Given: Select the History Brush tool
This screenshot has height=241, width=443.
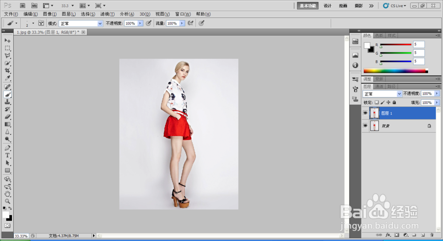Looking at the screenshot, I should [8, 109].
